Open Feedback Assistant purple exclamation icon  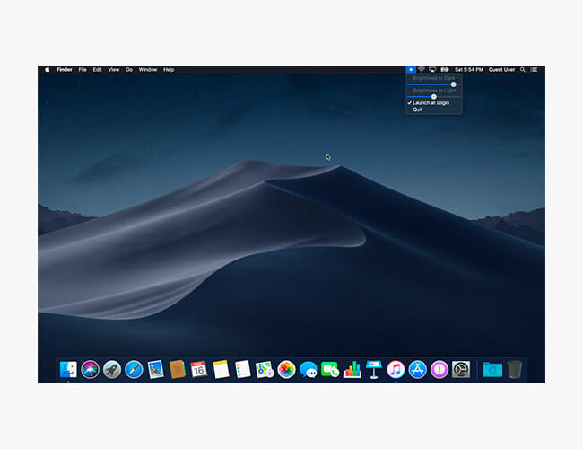[x=439, y=369]
